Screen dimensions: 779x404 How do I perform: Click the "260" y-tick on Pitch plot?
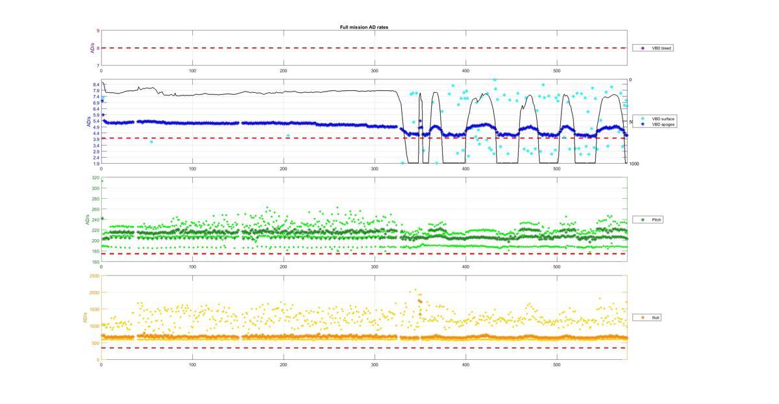pyautogui.click(x=96, y=209)
